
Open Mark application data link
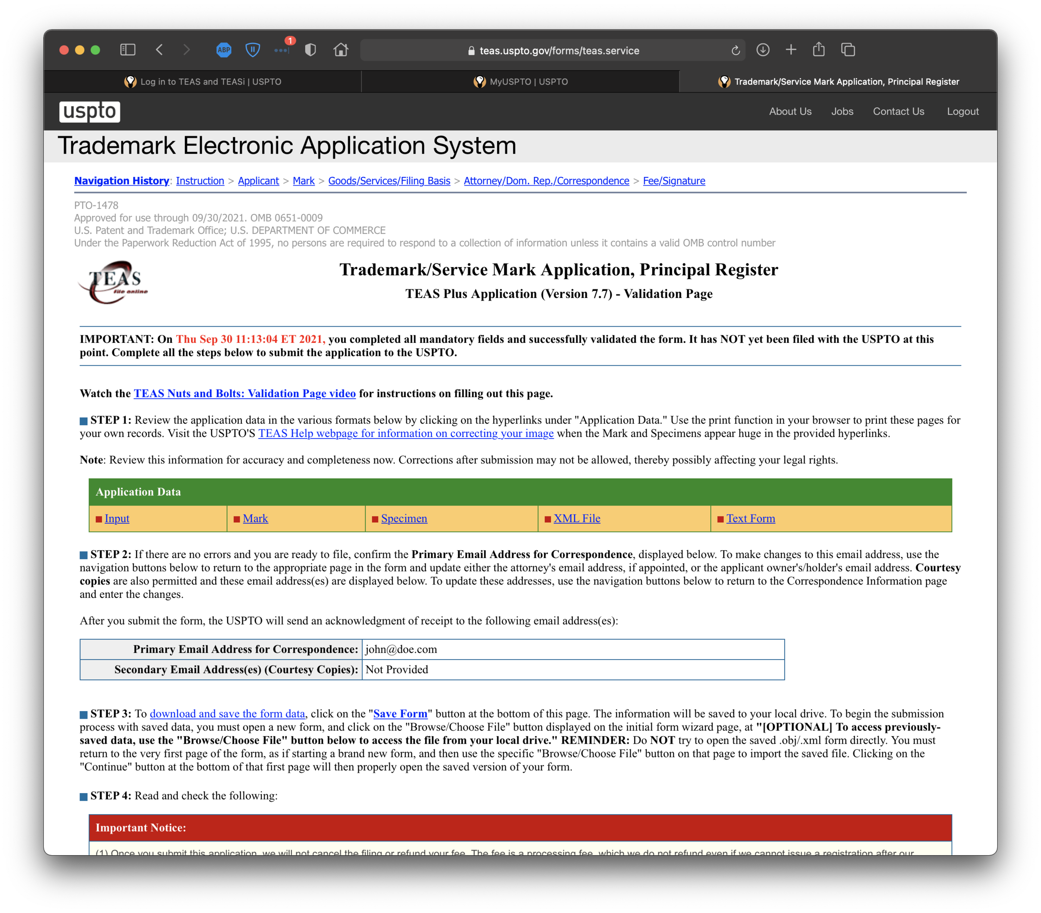(x=255, y=518)
